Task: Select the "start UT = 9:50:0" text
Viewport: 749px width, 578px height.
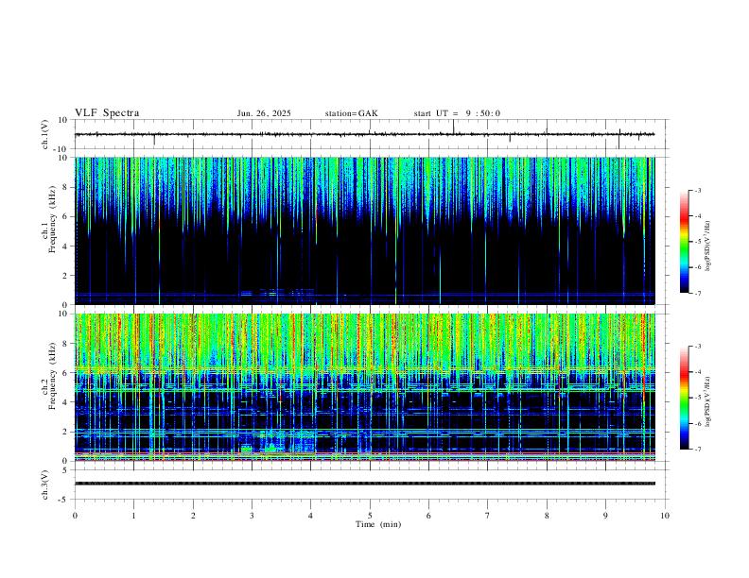Action: coord(457,113)
